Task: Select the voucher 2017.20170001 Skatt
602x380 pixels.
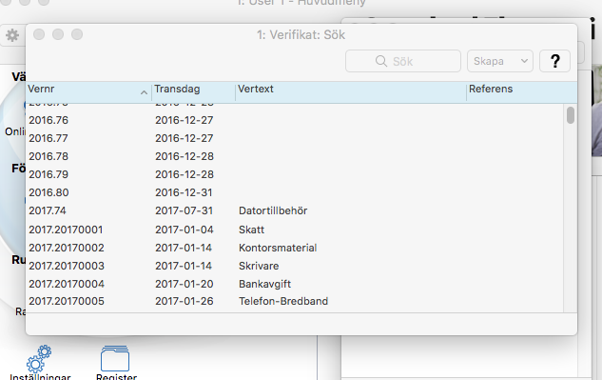Action: coord(295,230)
